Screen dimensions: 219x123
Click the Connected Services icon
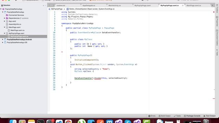click(7, 15)
